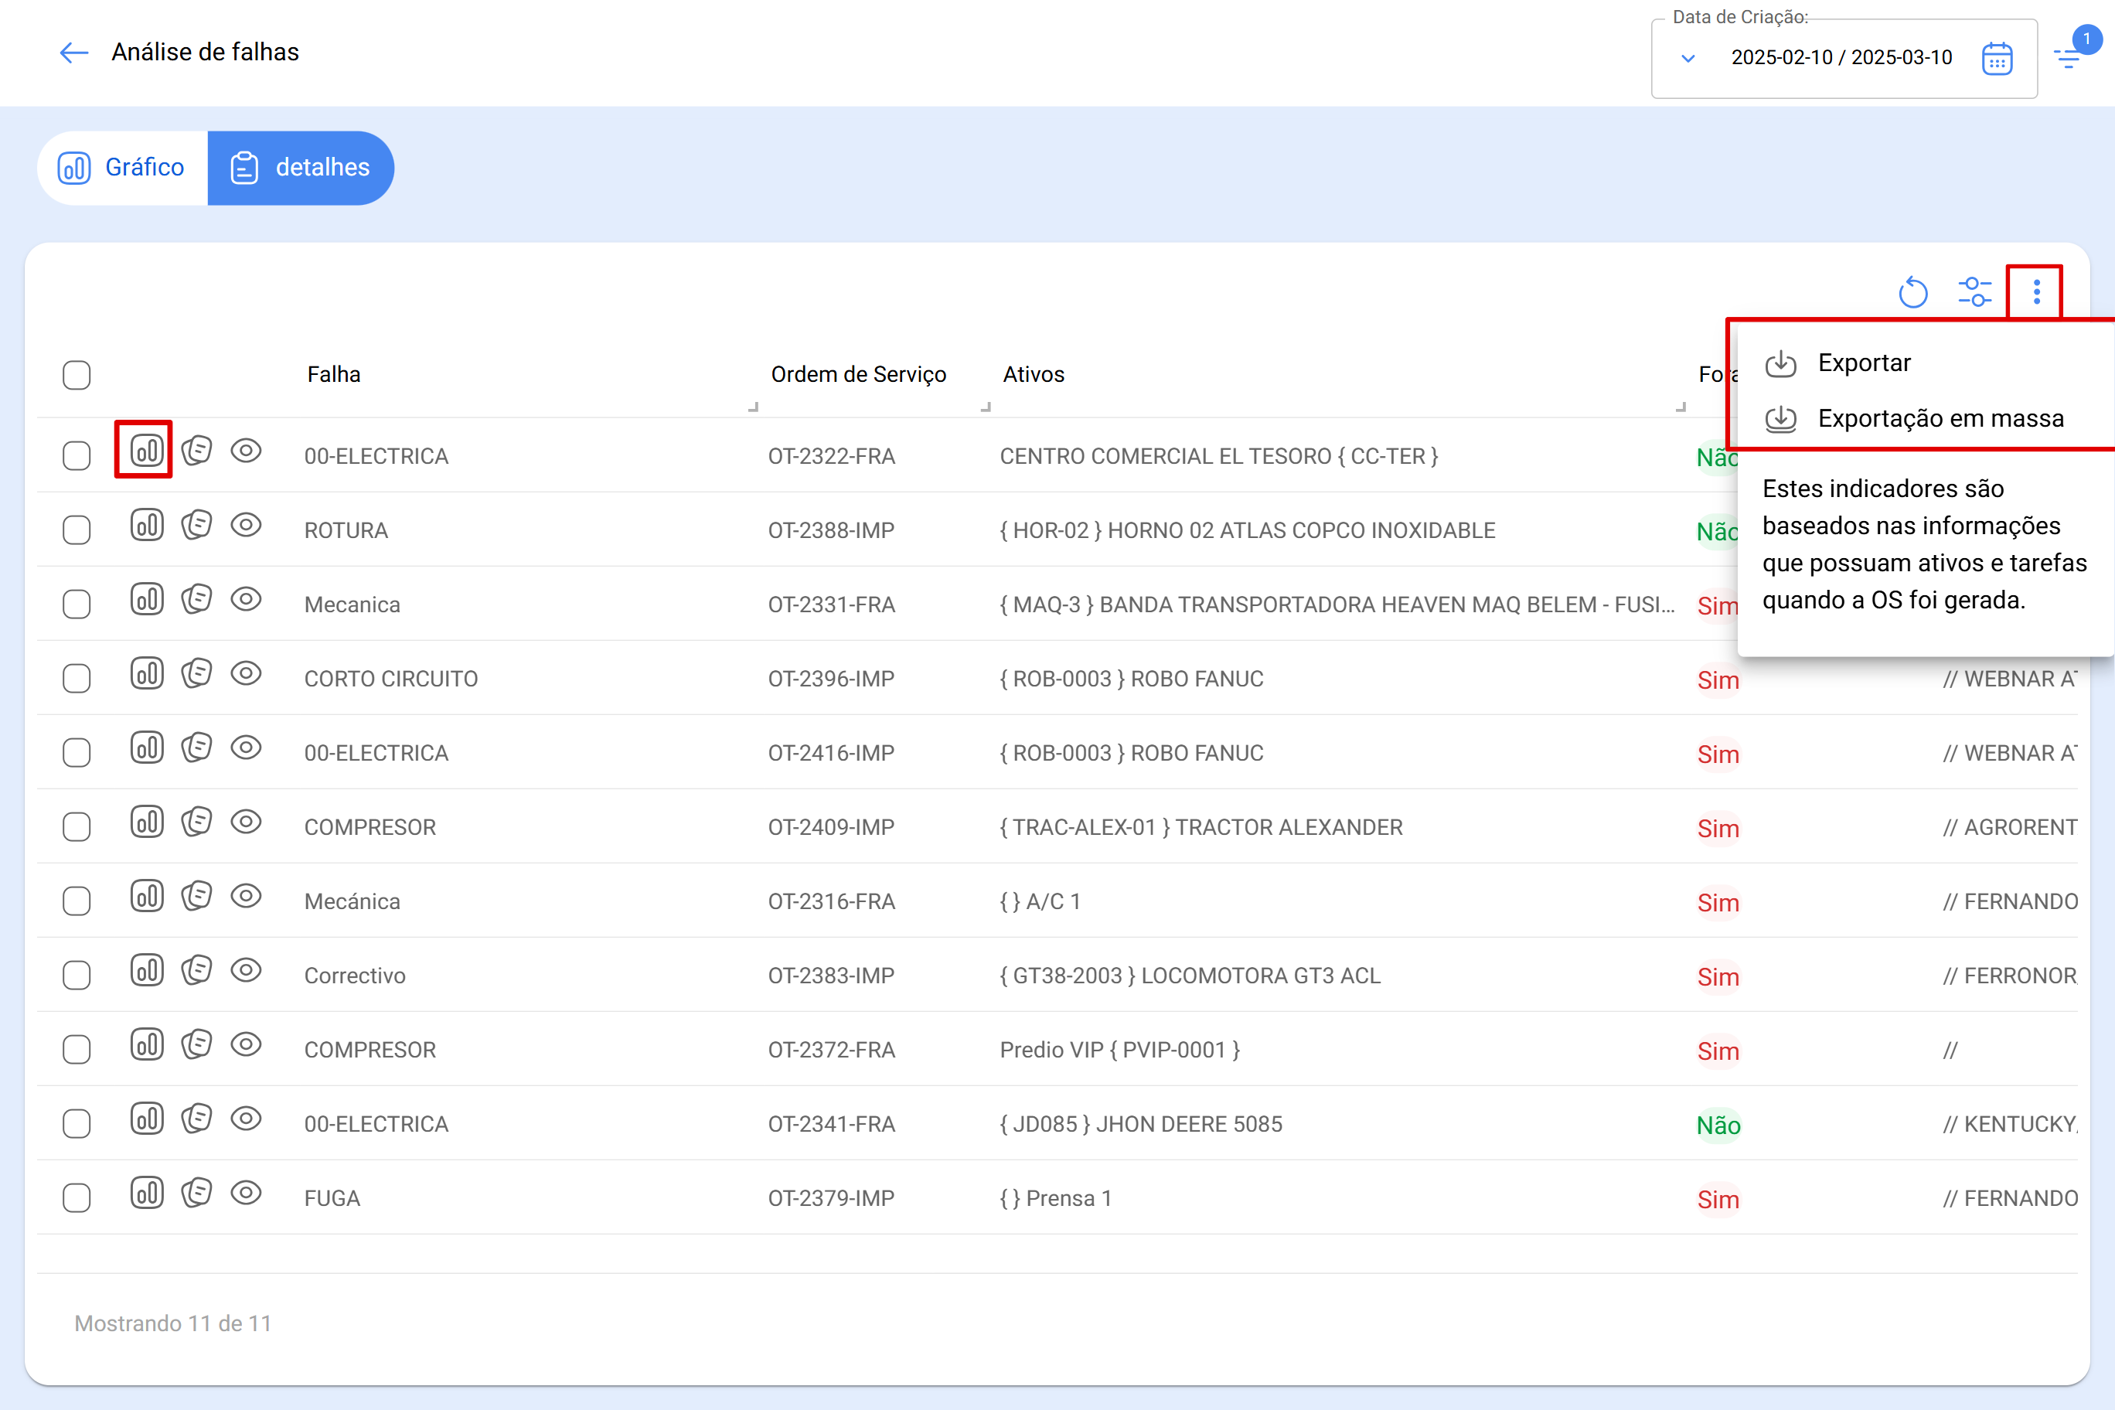Expand the Data de Criação chevron dropdown
2115x1410 pixels.
coord(1688,59)
